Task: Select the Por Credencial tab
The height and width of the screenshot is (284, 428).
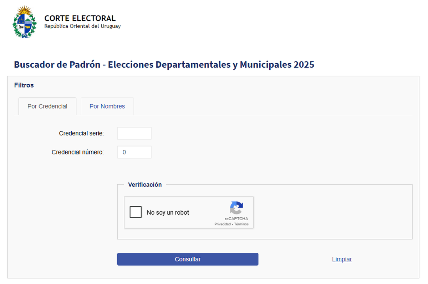Action: (47, 106)
